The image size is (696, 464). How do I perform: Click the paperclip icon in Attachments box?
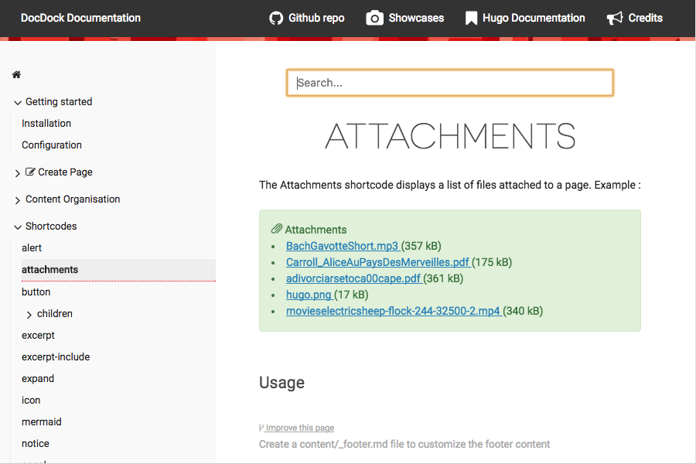tap(277, 230)
